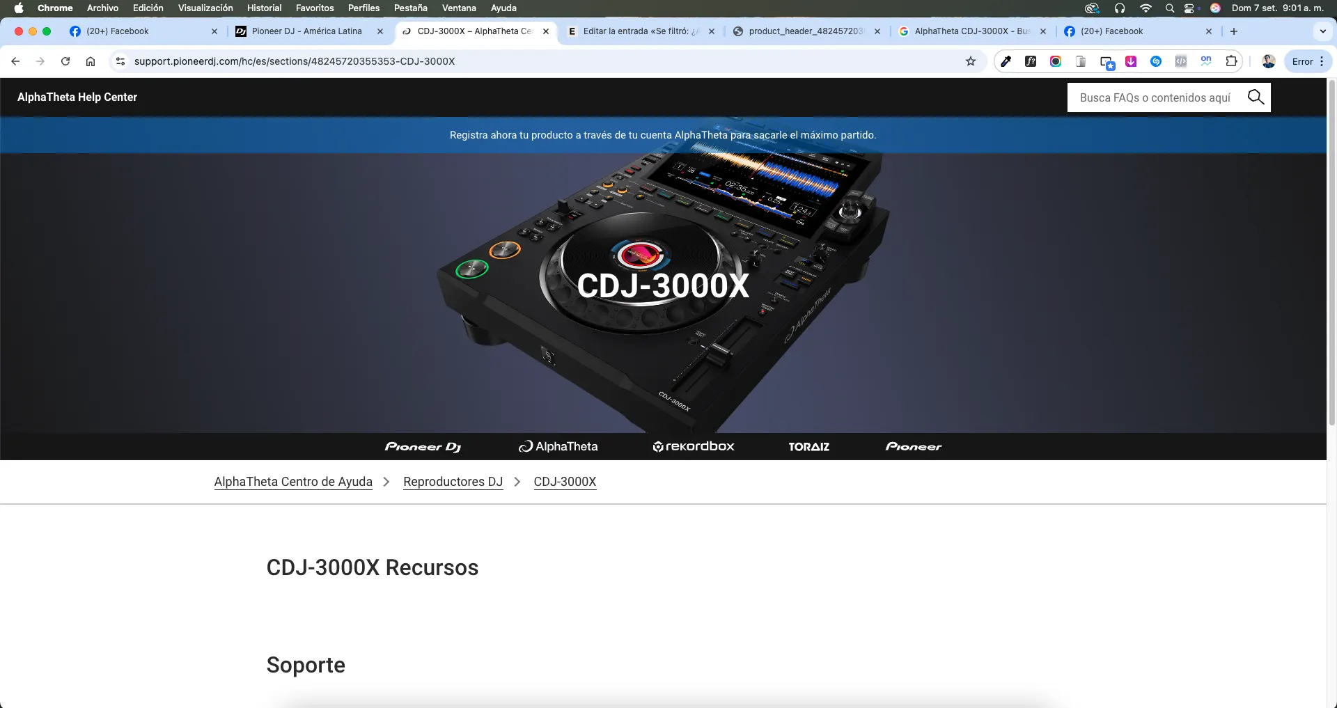This screenshot has height=708, width=1337.
Task: Click the Wi-Fi status icon in menu bar
Action: click(x=1146, y=8)
